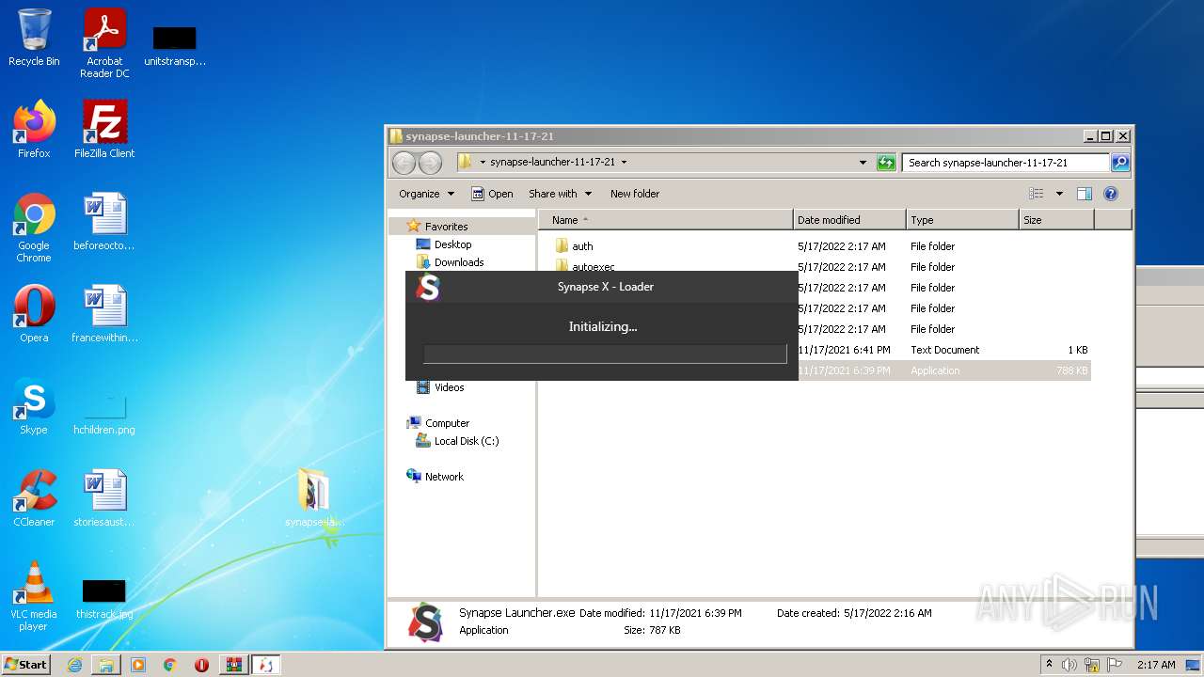Expand breadcrumb arrow after synapse-launcher-11-17-21
The image size is (1204, 677).
click(x=624, y=162)
